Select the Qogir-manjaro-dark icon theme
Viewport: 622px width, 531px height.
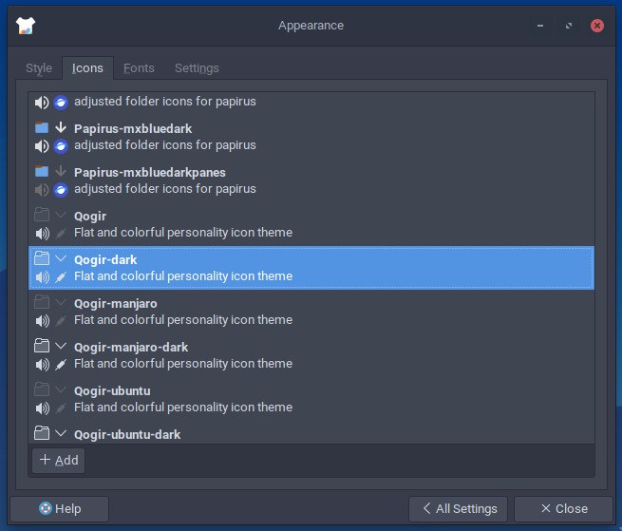311,355
